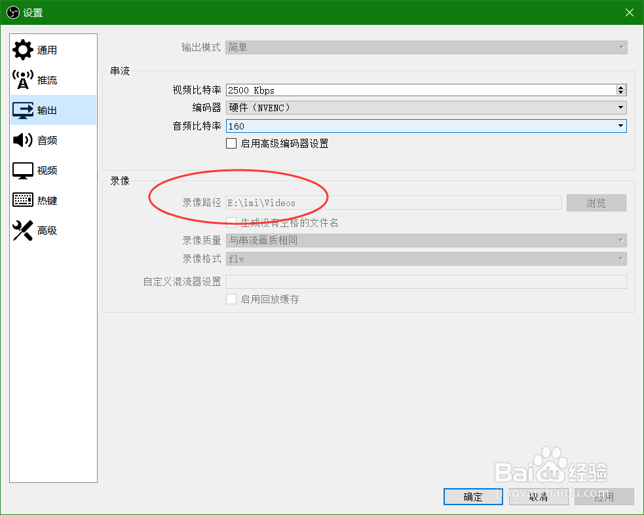Enable 启用回放缓存 checkbox

[x=231, y=299]
